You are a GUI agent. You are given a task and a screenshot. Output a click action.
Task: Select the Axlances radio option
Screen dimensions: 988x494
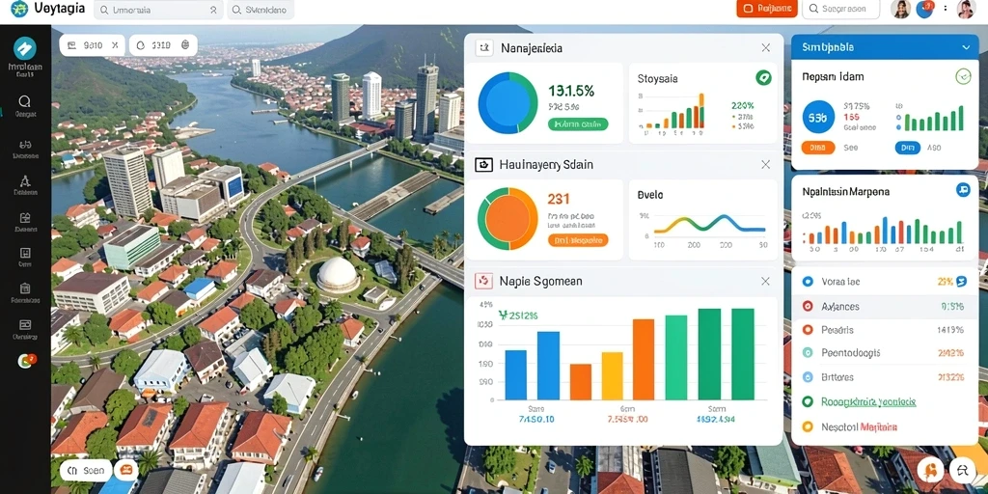coord(808,307)
